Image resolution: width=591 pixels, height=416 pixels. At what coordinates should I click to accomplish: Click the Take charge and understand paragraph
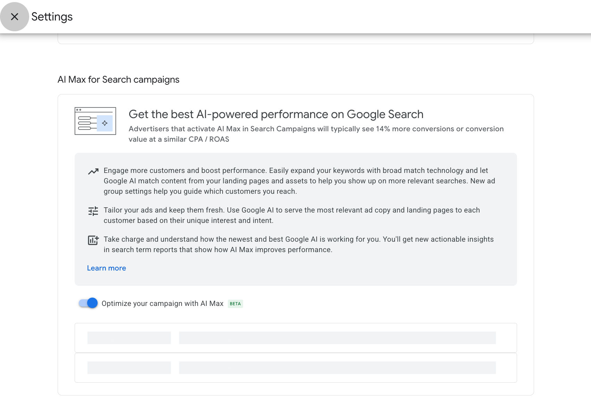[x=299, y=244]
